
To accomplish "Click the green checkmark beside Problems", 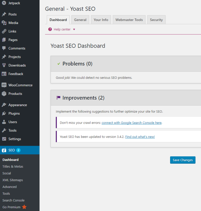I will [x=59, y=64].
